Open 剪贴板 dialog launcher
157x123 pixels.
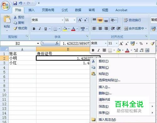click(x=27, y=36)
